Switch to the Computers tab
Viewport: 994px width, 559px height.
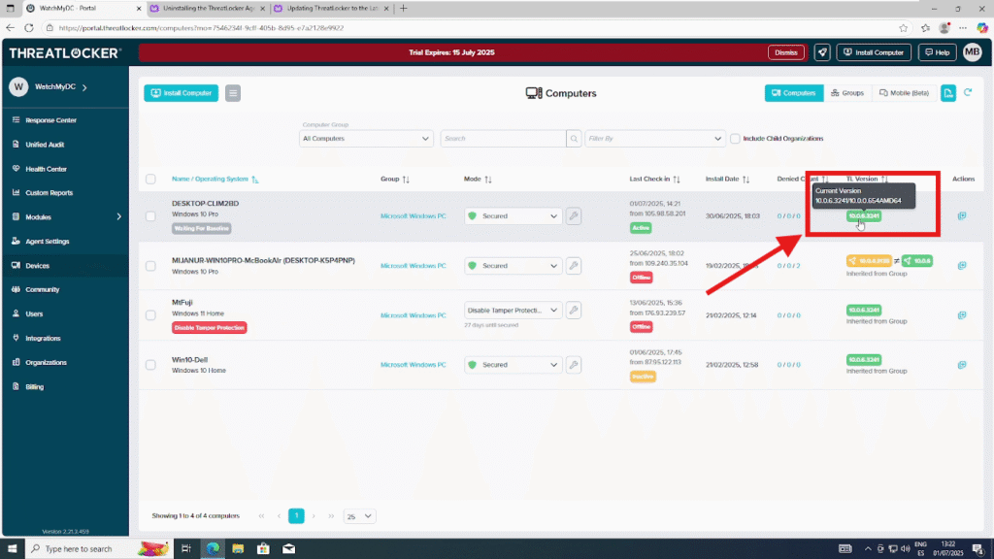tap(794, 93)
